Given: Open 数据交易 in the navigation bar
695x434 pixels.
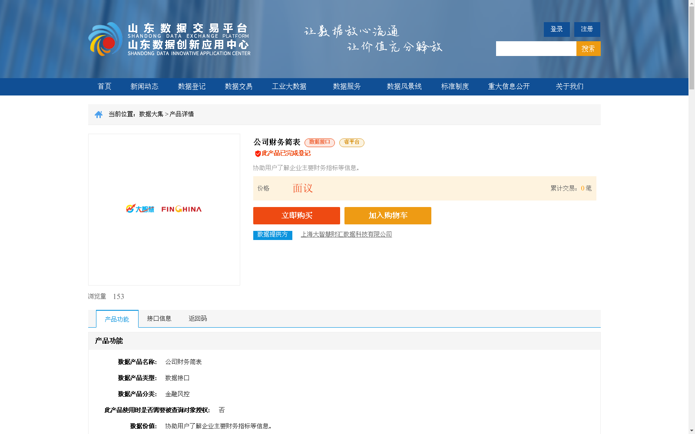Looking at the screenshot, I should coord(238,86).
